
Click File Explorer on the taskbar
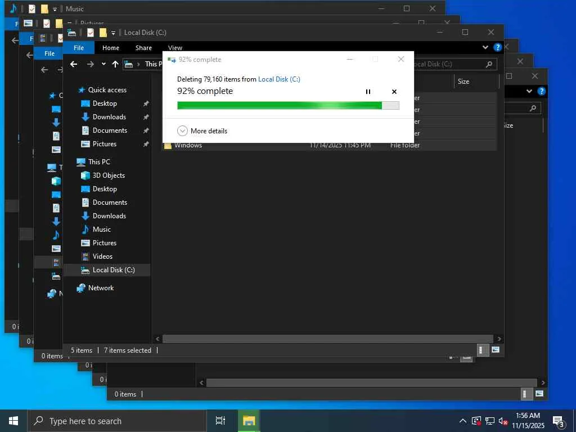pos(249,421)
